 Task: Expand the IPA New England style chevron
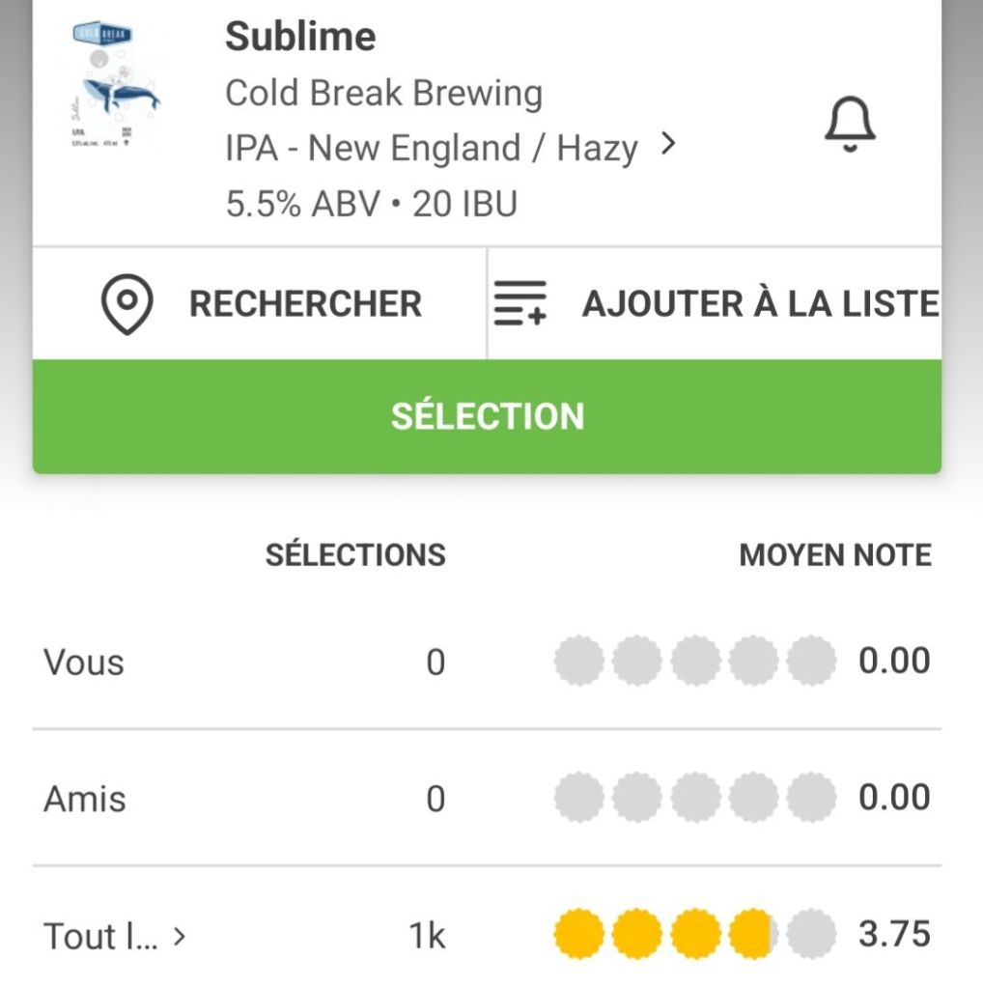point(667,145)
